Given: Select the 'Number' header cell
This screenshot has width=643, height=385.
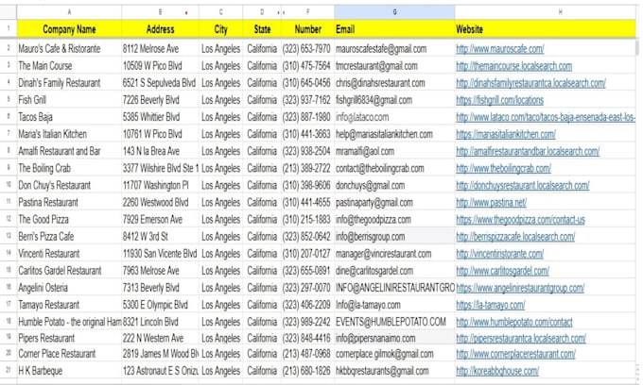Looking at the screenshot, I should (x=307, y=29).
